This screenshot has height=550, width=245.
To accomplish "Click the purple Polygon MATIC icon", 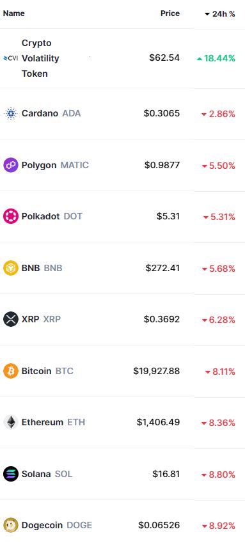I will tap(10, 165).
